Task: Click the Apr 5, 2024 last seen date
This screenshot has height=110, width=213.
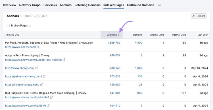Action: (201, 85)
